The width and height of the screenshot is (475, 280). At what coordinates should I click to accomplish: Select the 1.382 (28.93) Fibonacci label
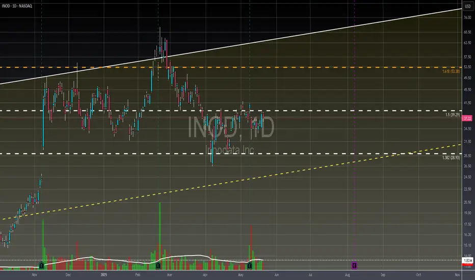[451, 158]
